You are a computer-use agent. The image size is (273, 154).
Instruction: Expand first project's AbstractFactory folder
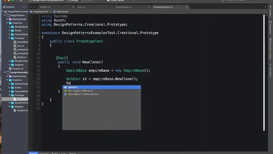click(x=9, y=27)
